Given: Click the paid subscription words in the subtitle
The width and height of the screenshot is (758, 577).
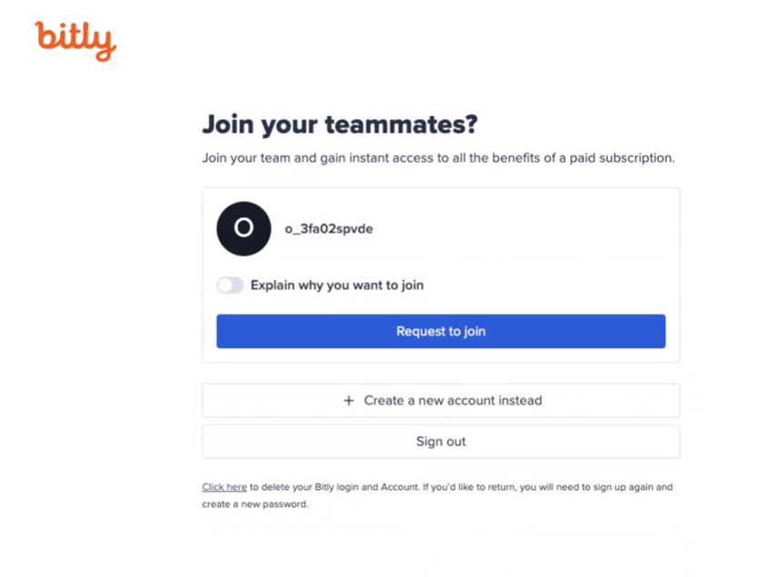Looking at the screenshot, I should click(x=621, y=158).
